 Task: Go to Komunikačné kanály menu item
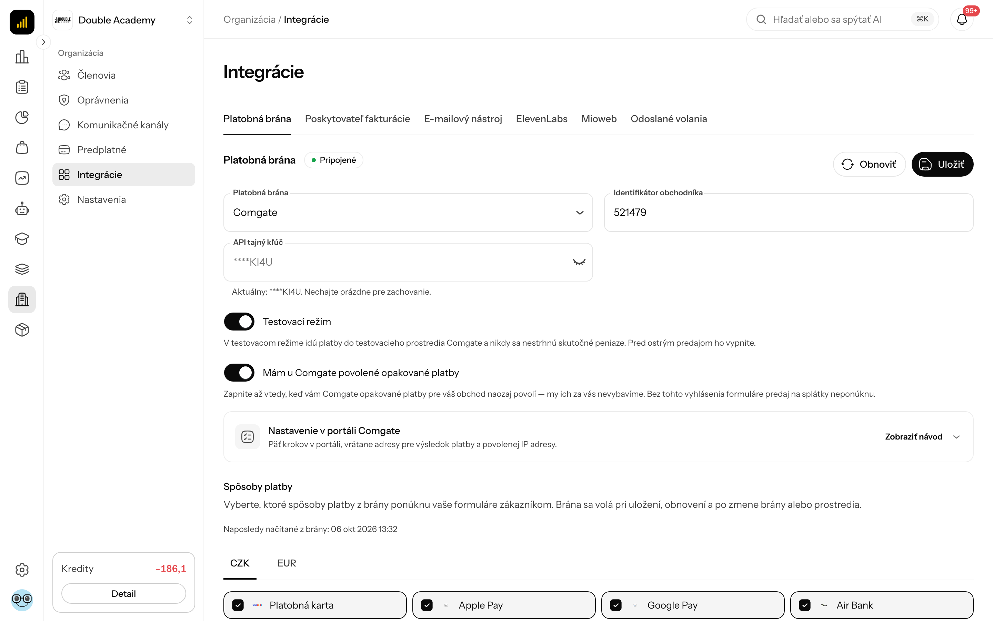coord(123,125)
